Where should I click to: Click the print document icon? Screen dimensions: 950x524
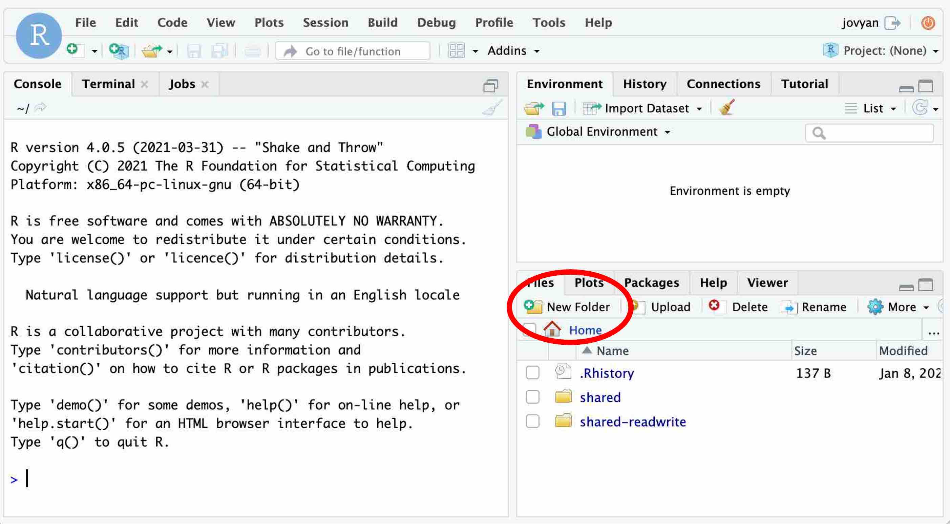pyautogui.click(x=253, y=51)
